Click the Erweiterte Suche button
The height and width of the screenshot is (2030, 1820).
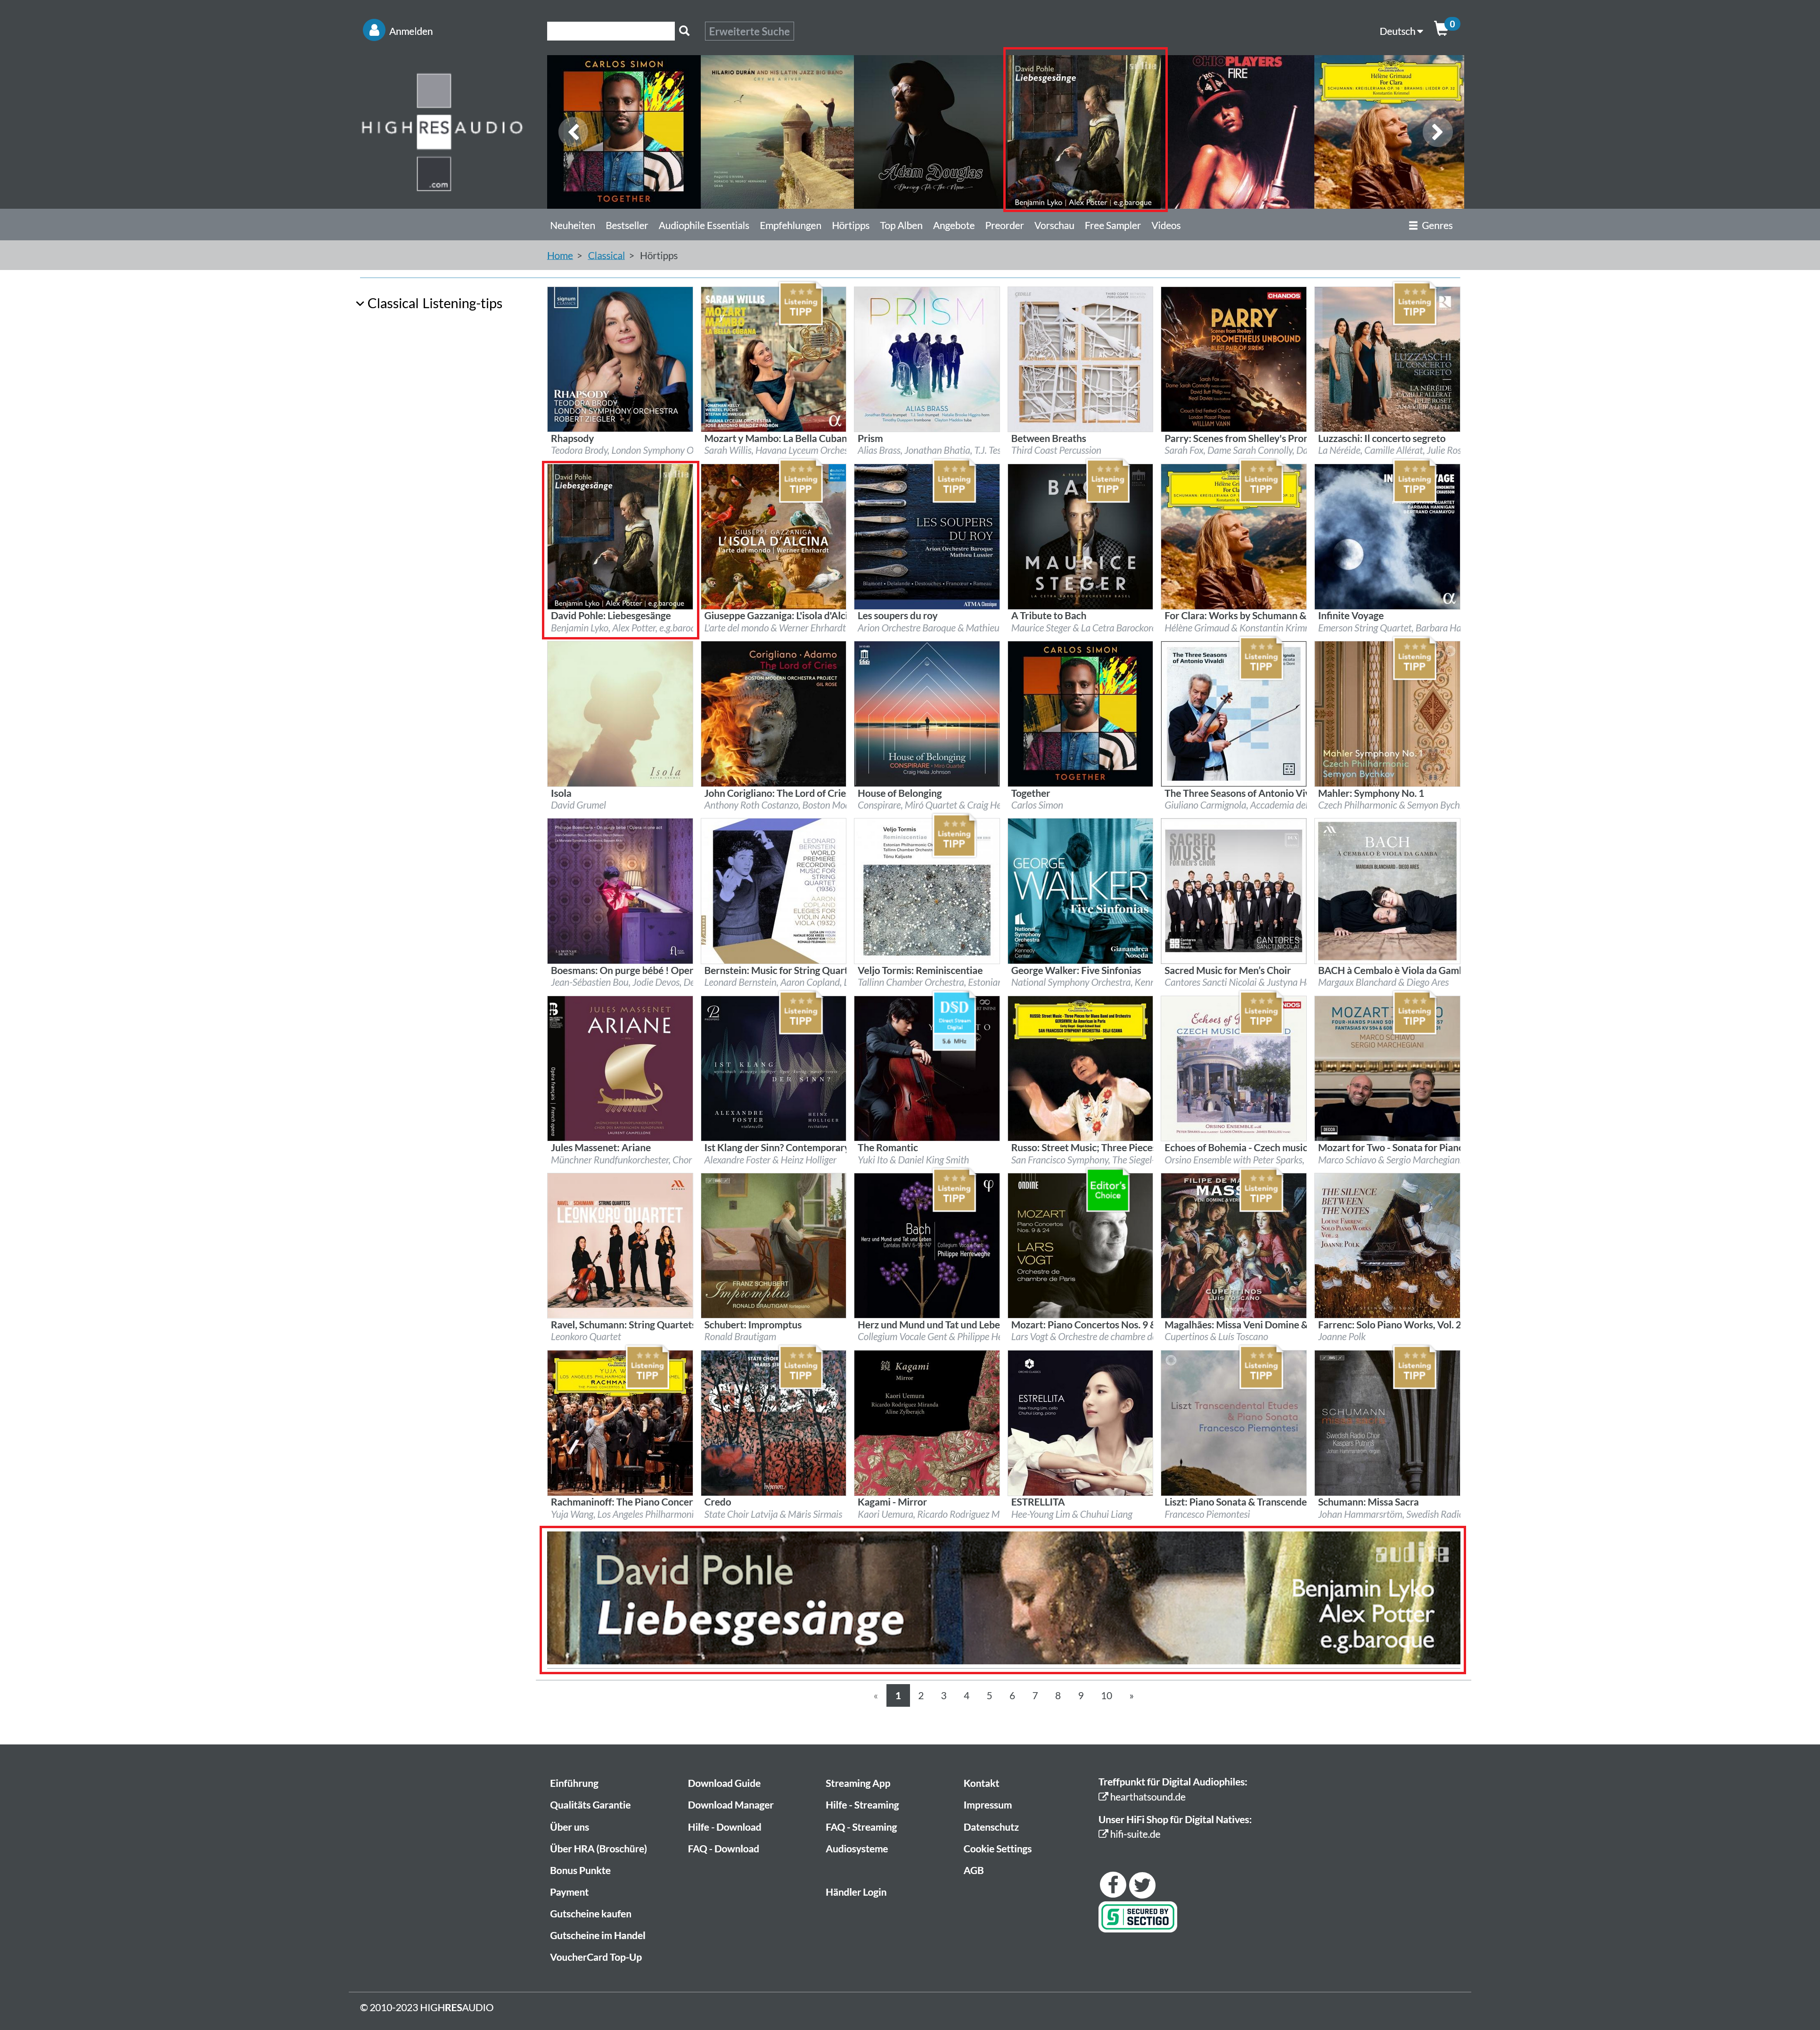coord(749,31)
